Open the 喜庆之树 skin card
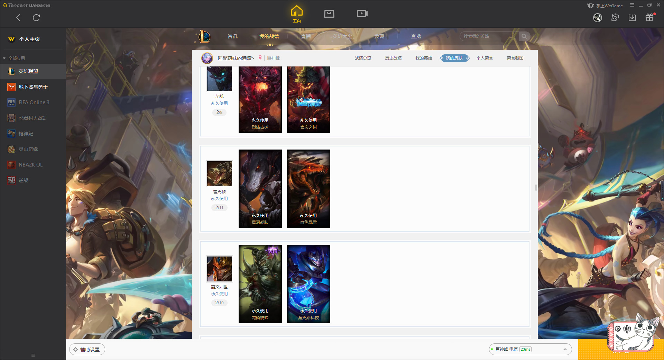 [x=308, y=100]
